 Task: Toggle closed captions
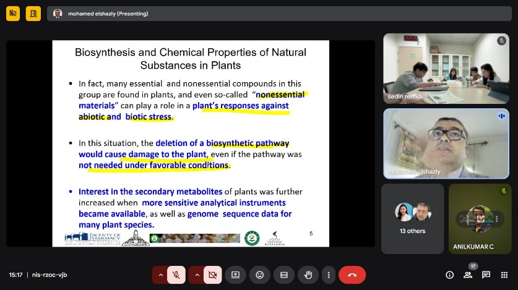click(284, 275)
